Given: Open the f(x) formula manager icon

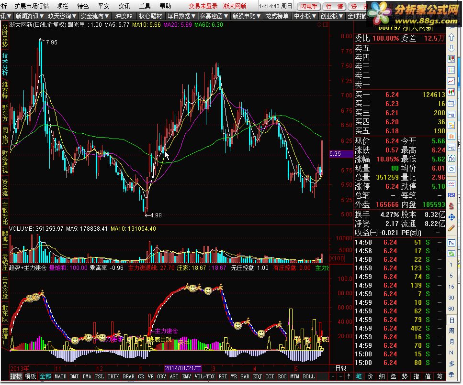Looking at the screenshot, I should [451, 159].
